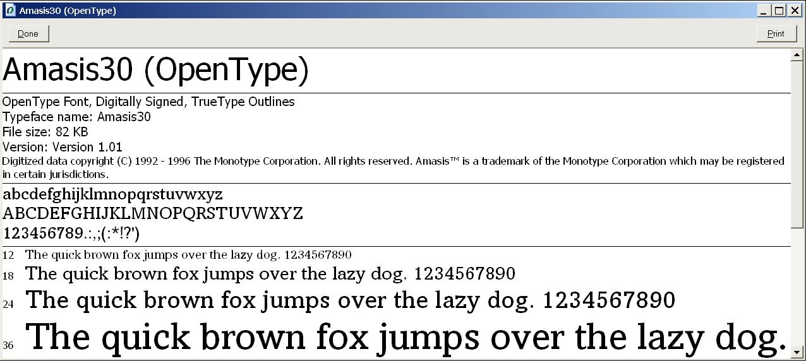This screenshot has width=806, height=361.
Task: Click the lowercase alphabet sample line
Action: point(113,194)
